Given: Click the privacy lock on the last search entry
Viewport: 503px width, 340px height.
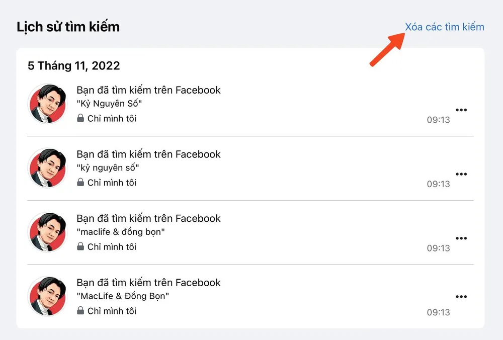Looking at the screenshot, I should (x=80, y=311).
